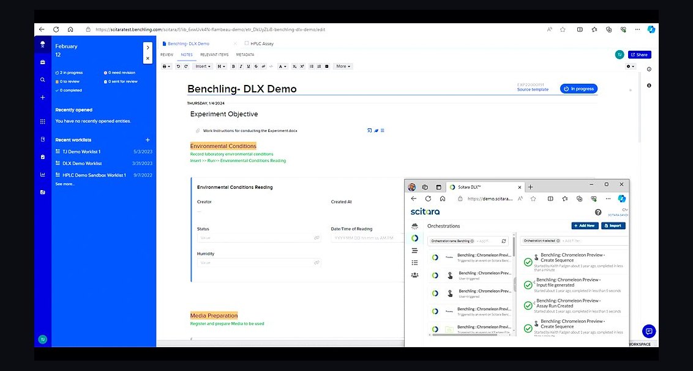
Task: Insert hyperlink from toolbar
Action: [x=263, y=66]
